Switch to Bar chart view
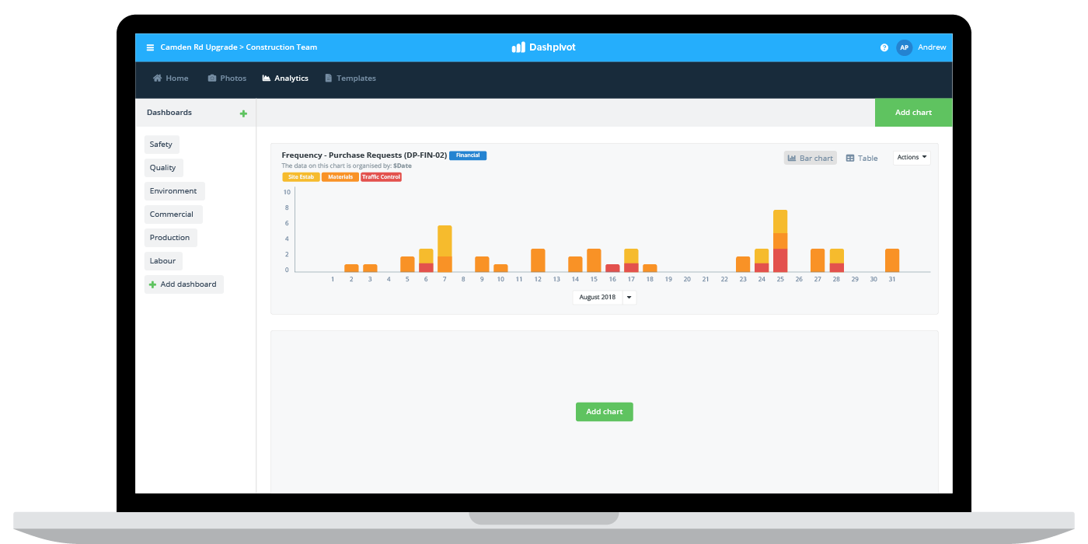 [x=810, y=158]
